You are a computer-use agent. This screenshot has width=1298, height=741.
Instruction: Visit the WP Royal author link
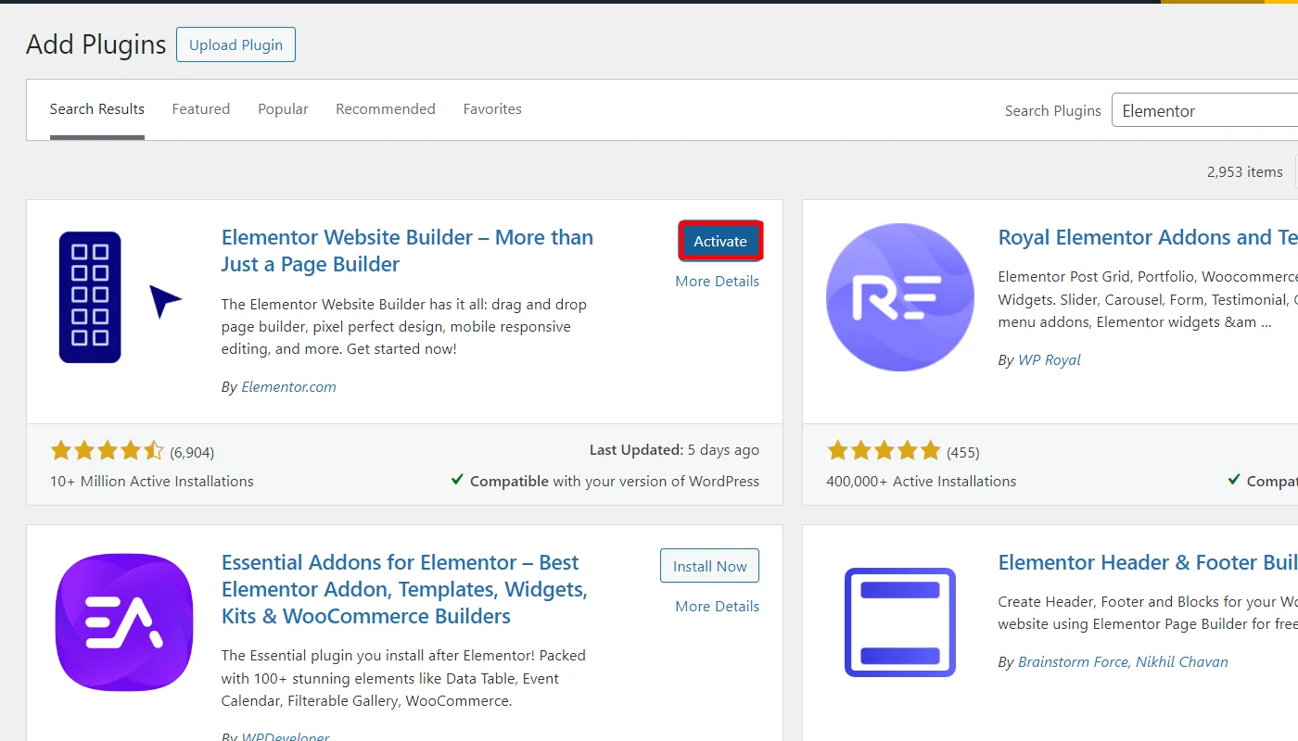(1050, 359)
